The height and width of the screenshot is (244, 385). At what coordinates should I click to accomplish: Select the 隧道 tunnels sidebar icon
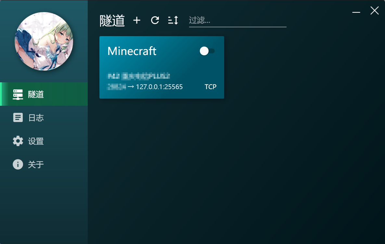coord(18,94)
